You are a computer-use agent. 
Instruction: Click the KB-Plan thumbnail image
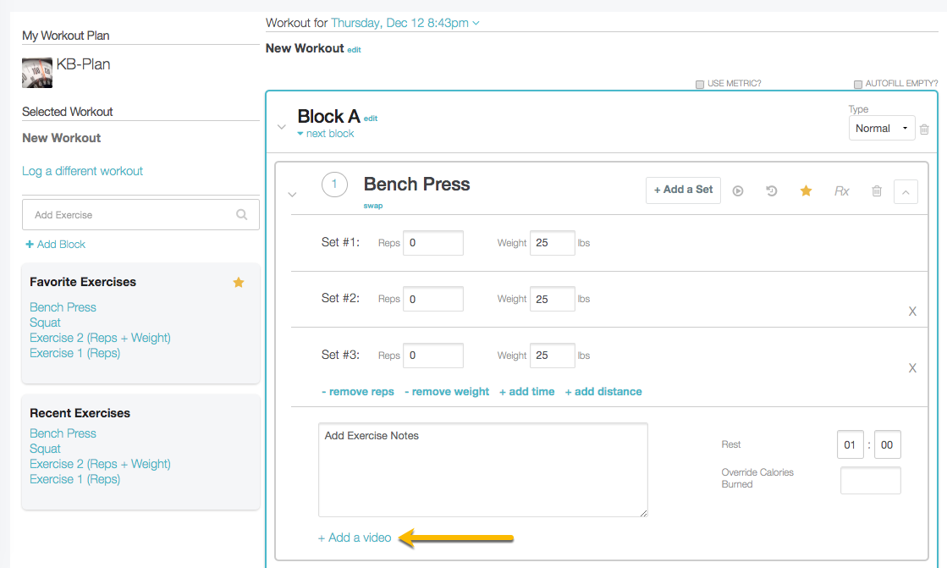point(37,73)
